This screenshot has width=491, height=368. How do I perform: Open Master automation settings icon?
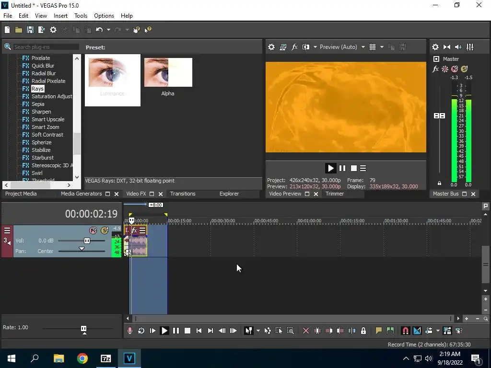(x=444, y=69)
